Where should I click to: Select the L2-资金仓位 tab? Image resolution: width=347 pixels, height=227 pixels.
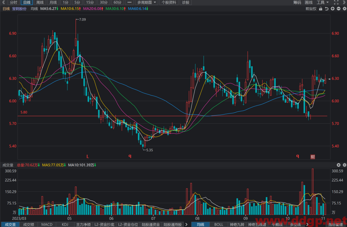pos(128,224)
